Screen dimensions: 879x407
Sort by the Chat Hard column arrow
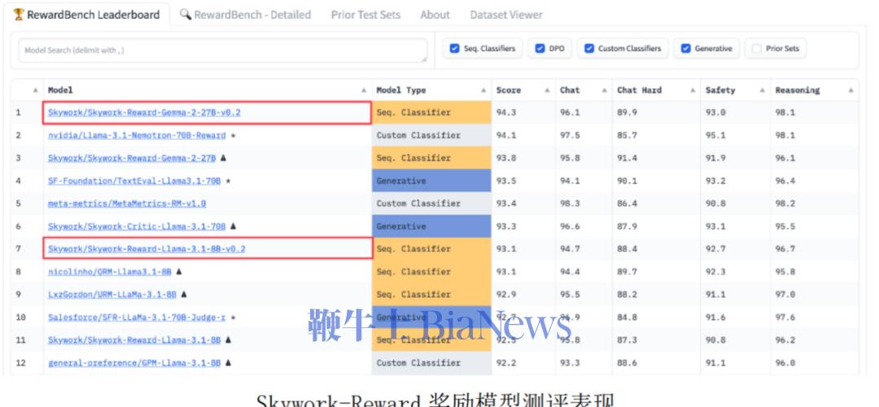pos(693,90)
